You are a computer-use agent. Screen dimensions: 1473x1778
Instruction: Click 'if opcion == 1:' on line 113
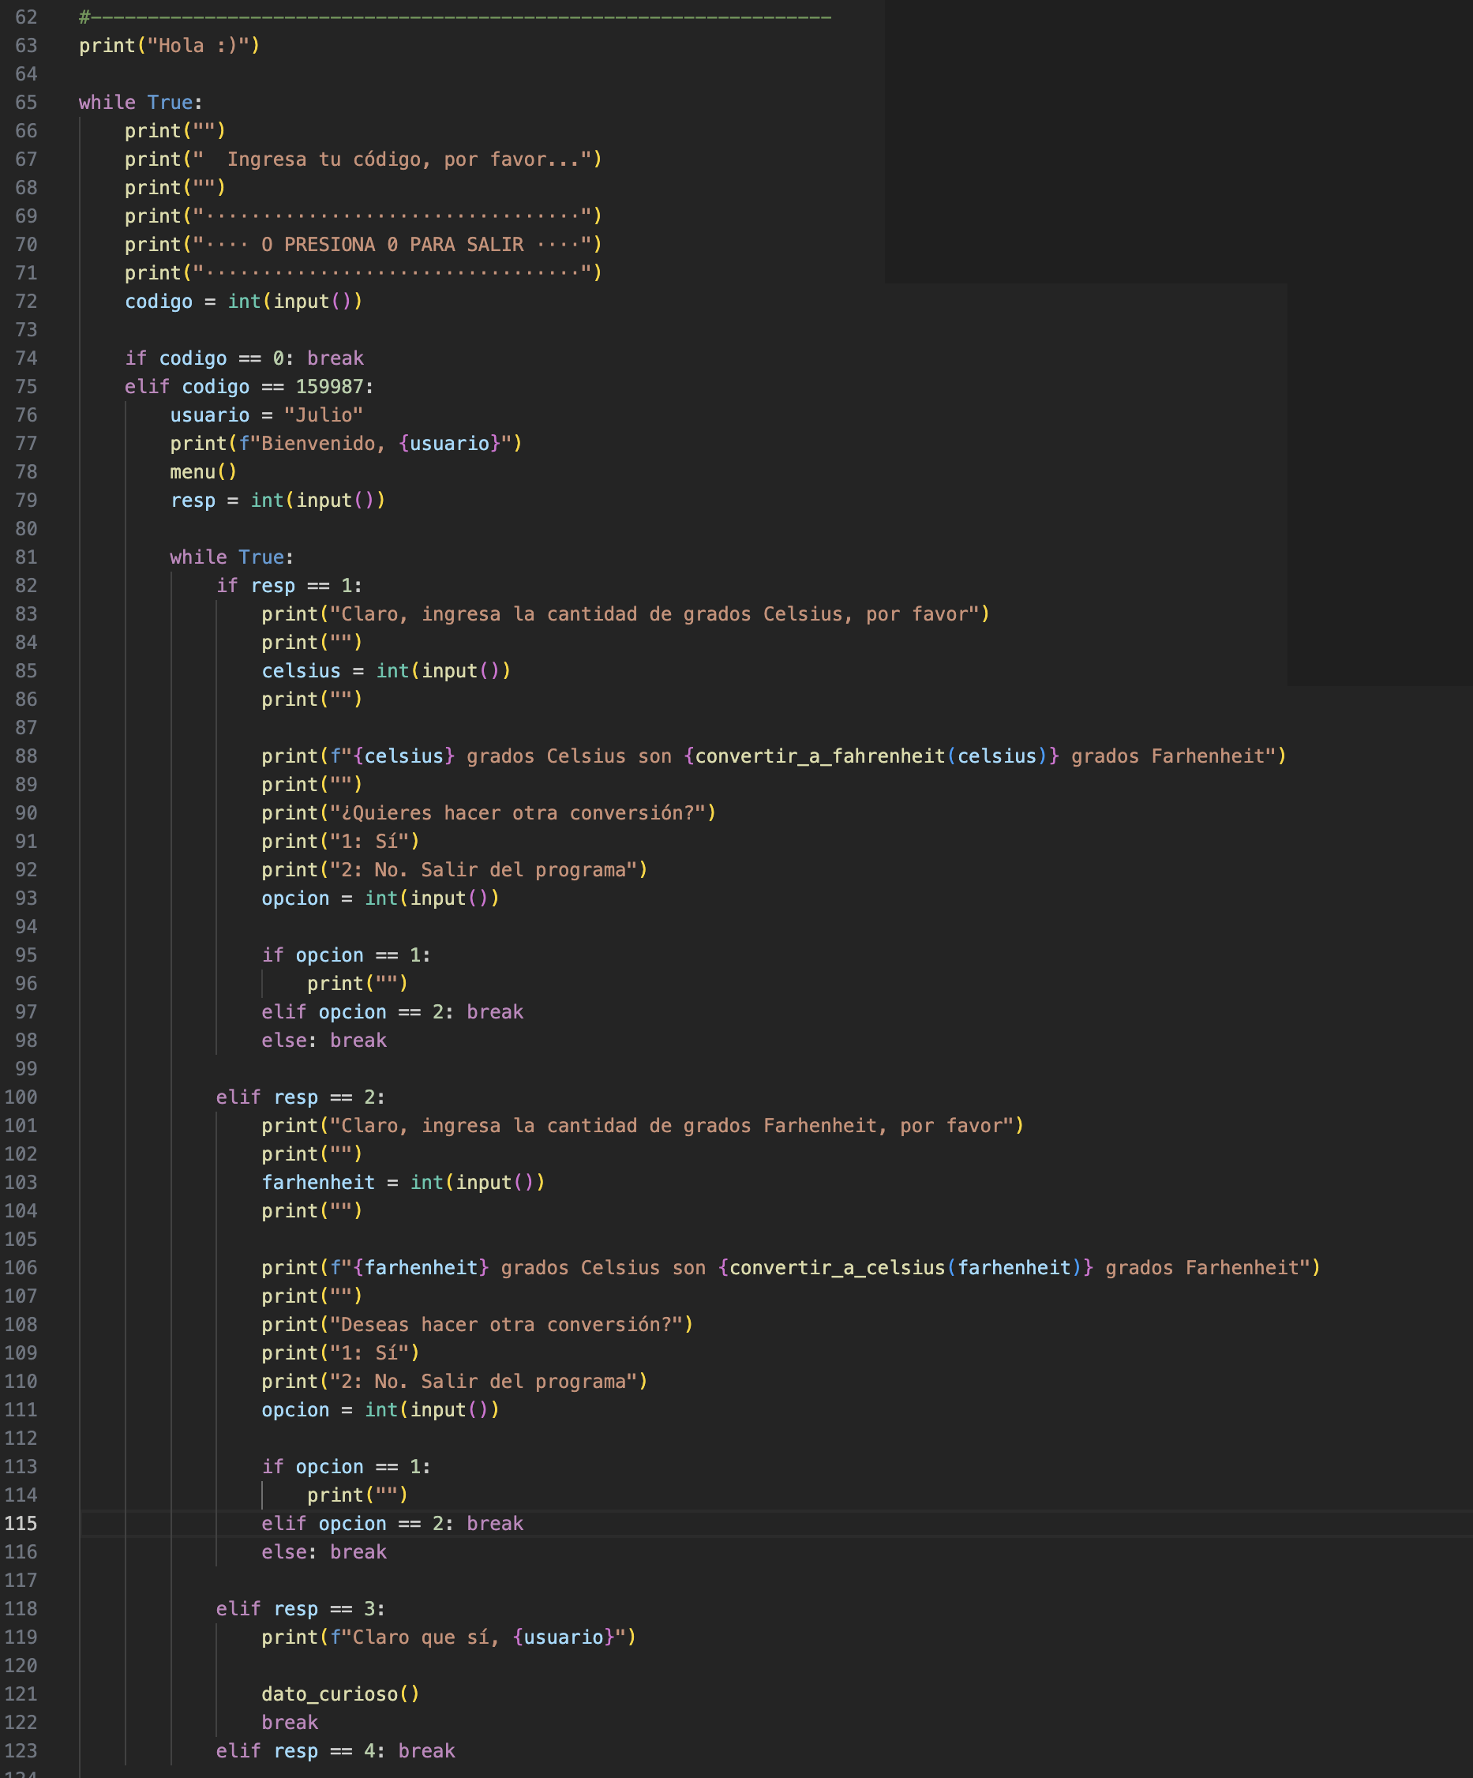click(347, 1467)
